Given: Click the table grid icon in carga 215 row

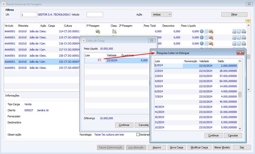Looking at the screenshot, I should (x=206, y=37).
